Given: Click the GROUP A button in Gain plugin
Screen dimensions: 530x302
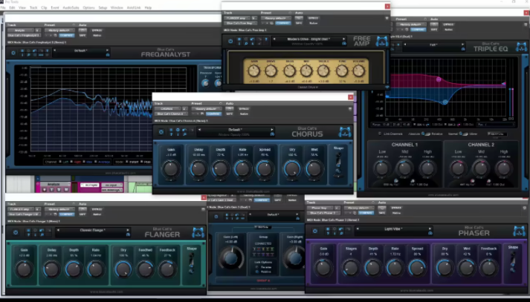Looking at the screenshot, I should click(263, 280).
